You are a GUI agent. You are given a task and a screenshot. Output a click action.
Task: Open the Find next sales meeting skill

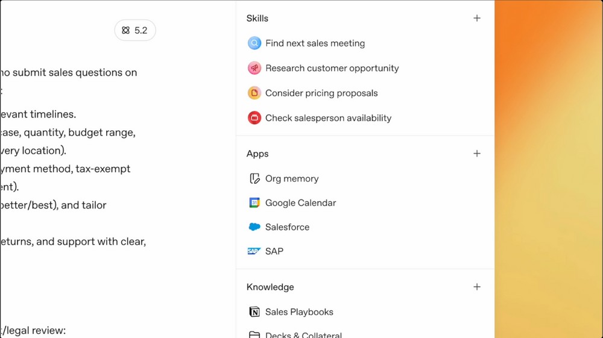[x=315, y=43]
